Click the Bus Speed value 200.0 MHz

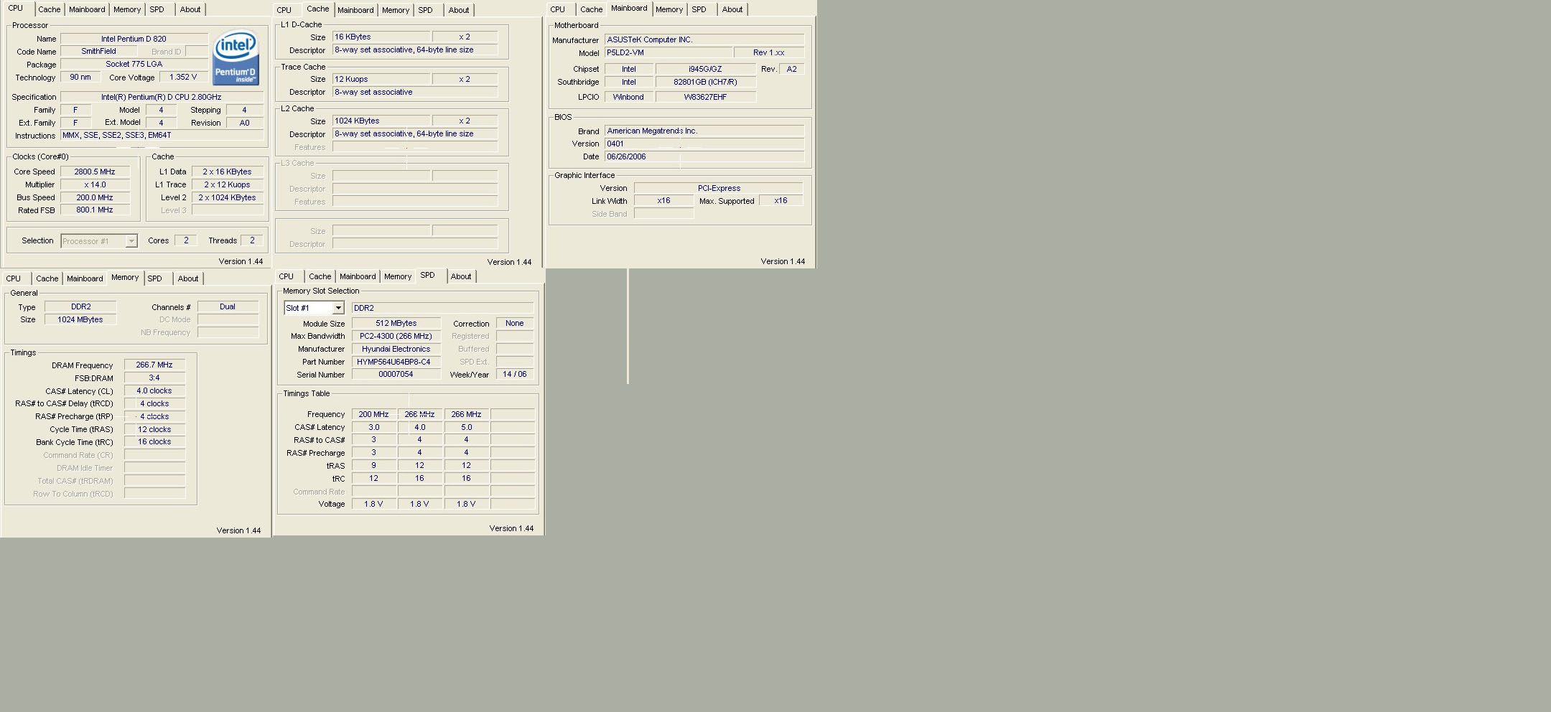pyautogui.click(x=95, y=198)
